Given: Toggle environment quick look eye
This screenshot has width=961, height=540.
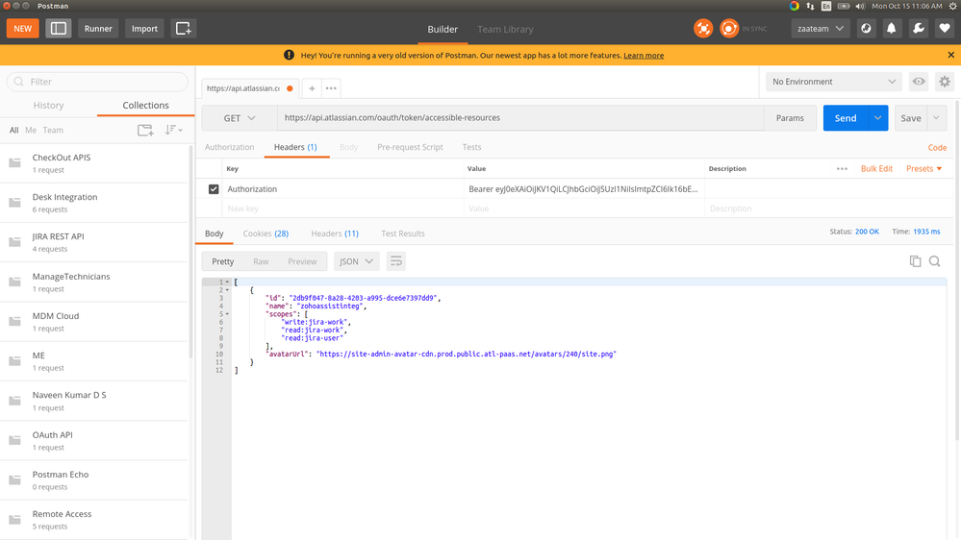Looking at the screenshot, I should (x=918, y=82).
